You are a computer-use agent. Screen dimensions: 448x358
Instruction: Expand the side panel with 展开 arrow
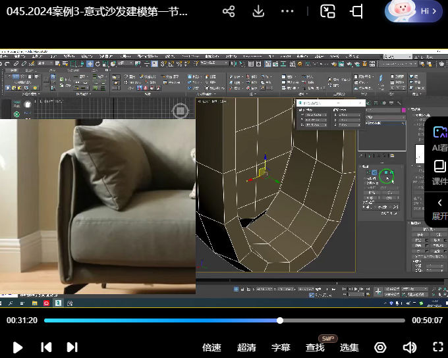(x=439, y=208)
